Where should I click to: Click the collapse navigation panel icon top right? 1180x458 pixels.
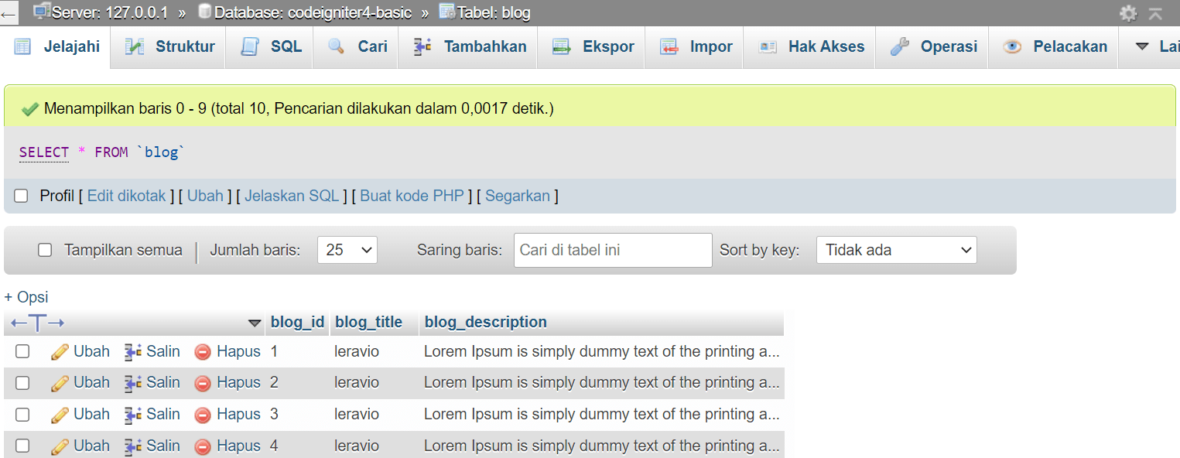click(1155, 13)
